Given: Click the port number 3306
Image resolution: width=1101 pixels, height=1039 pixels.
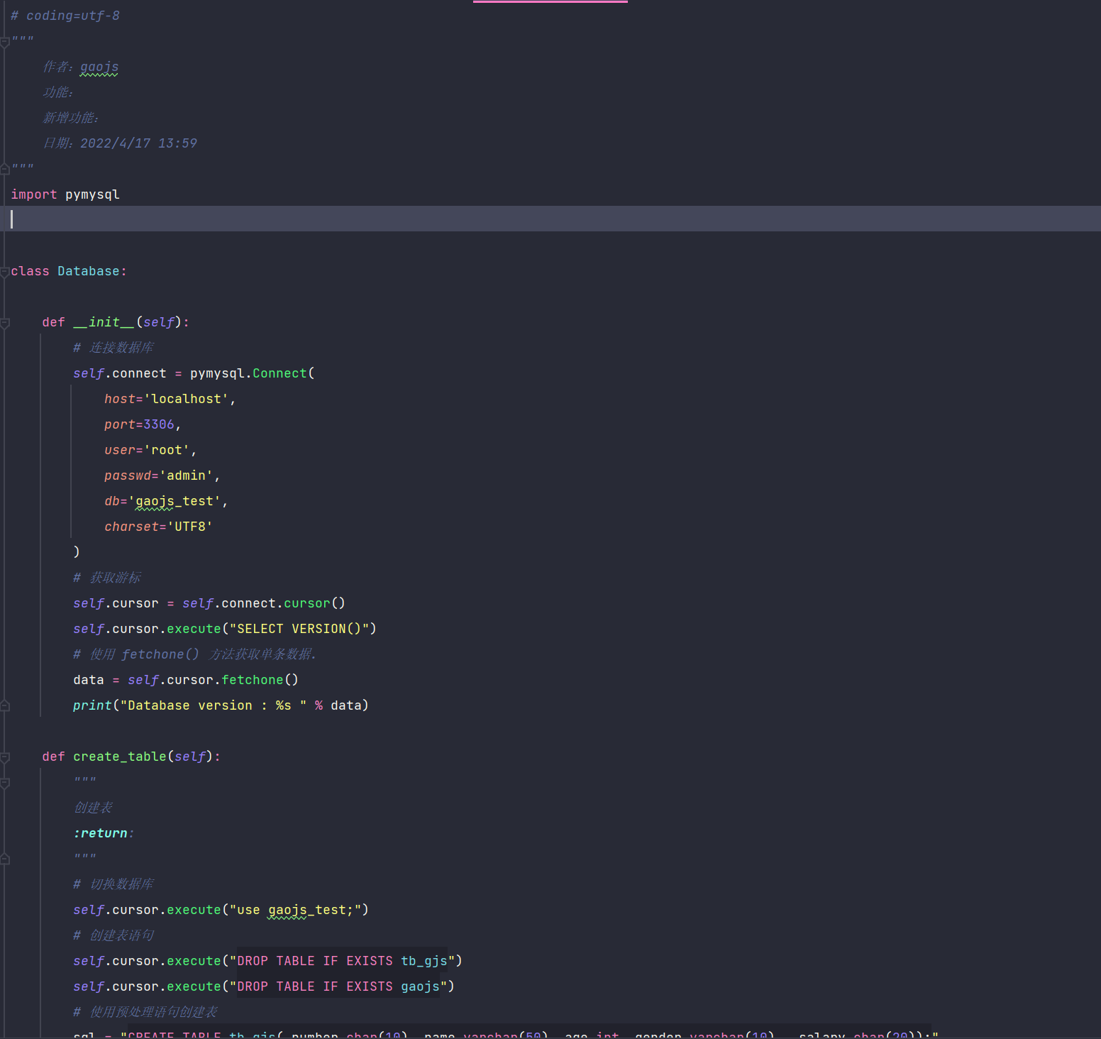Looking at the screenshot, I should click(x=159, y=424).
